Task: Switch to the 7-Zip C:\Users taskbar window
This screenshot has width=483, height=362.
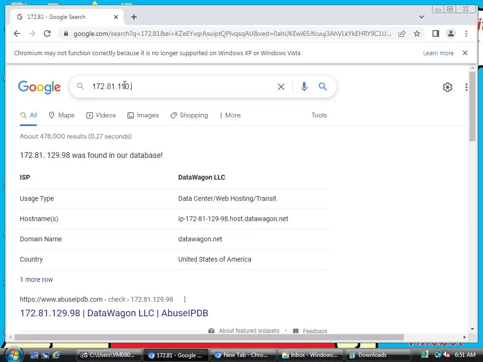Action: coord(108,355)
